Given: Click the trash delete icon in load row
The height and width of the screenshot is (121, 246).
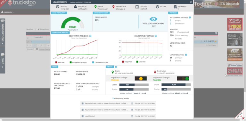Looking at the screenshot, I should [207, 41].
